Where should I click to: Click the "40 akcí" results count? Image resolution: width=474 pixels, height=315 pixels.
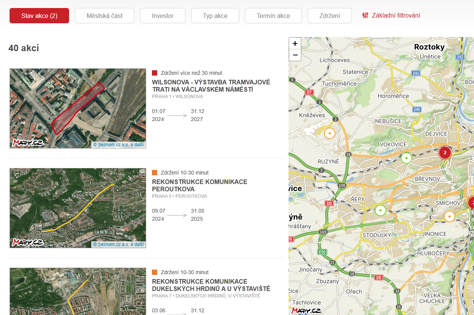pos(24,48)
